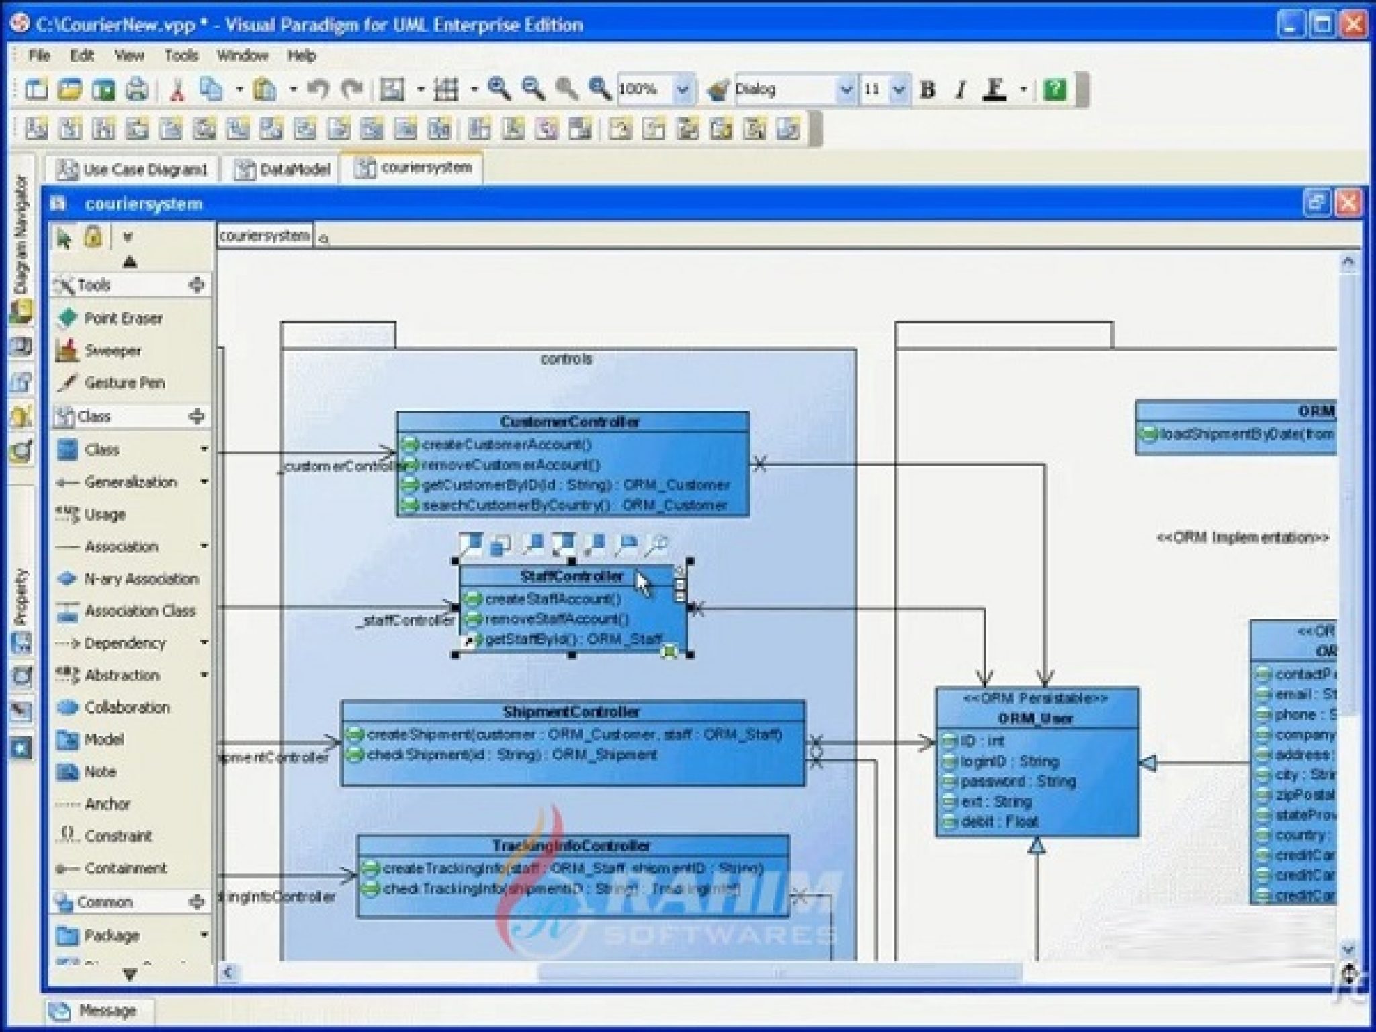Toggle italic formatting in the toolbar
The width and height of the screenshot is (1376, 1032).
pyautogui.click(x=960, y=89)
